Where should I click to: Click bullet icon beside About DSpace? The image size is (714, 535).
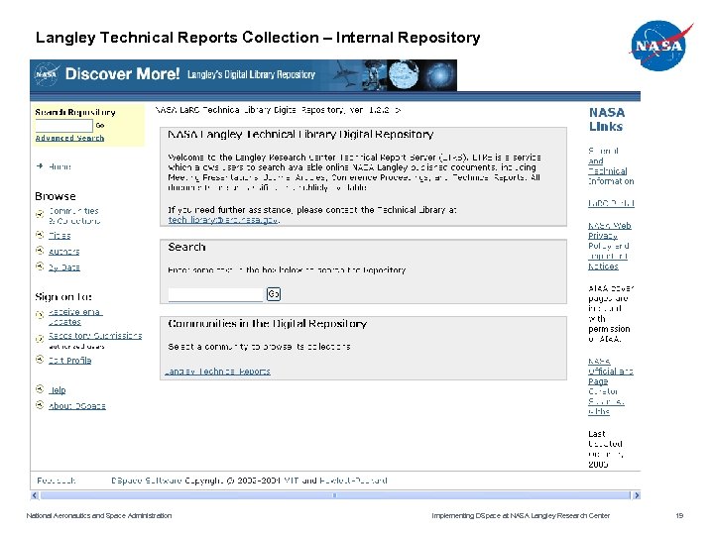pos(40,405)
